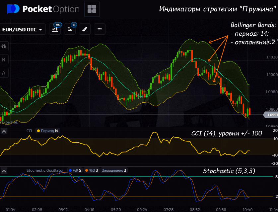Click the Stochastic Oscillator name label
This screenshot has height=212, width=278.
(x=45, y=171)
